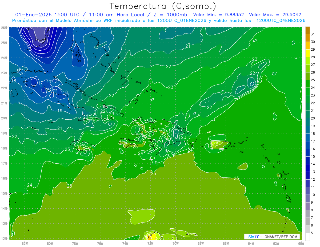This screenshot has height=247, width=320.
Task: Click the '12N' latitude axis label
Action: (4, 238)
